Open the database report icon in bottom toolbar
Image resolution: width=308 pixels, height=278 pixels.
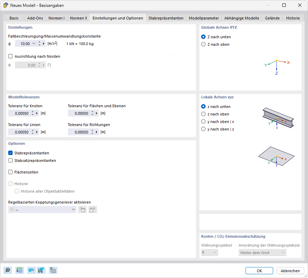[53, 270]
